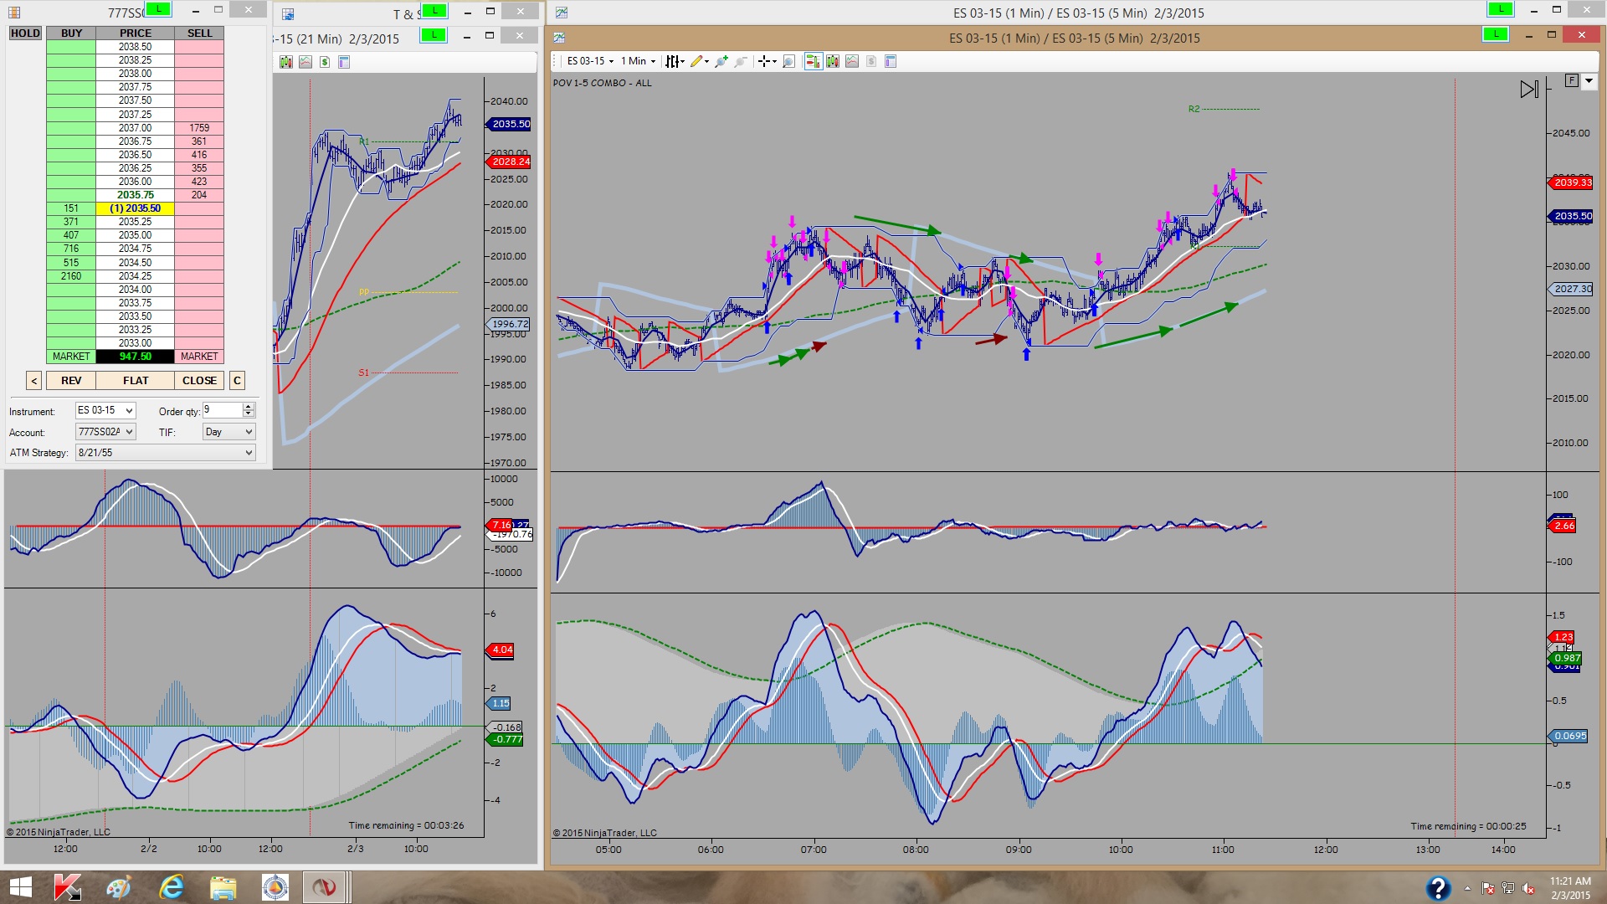This screenshot has height=904, width=1607.
Task: Open the chart style bars icon
Action: point(672,61)
